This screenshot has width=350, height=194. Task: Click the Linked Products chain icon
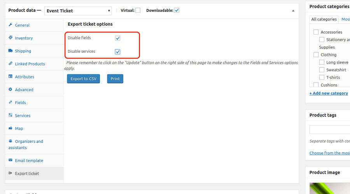pyautogui.click(x=10, y=64)
